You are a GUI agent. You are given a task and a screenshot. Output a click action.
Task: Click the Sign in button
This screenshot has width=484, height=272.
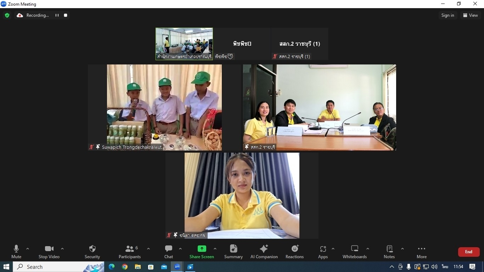[x=448, y=15]
